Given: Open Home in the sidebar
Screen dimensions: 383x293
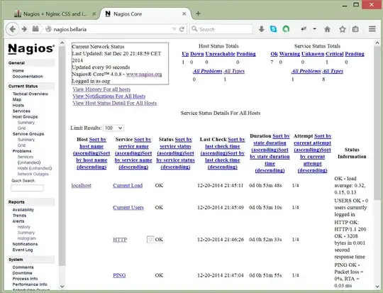Looking at the screenshot, I should click(x=18, y=71).
